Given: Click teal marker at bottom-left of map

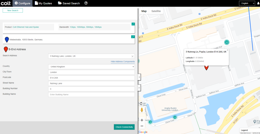Looking at the screenshot, I should point(150,122).
